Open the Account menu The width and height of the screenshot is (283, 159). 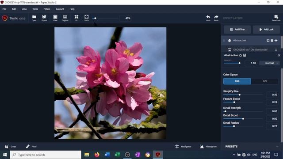coord(60,9)
